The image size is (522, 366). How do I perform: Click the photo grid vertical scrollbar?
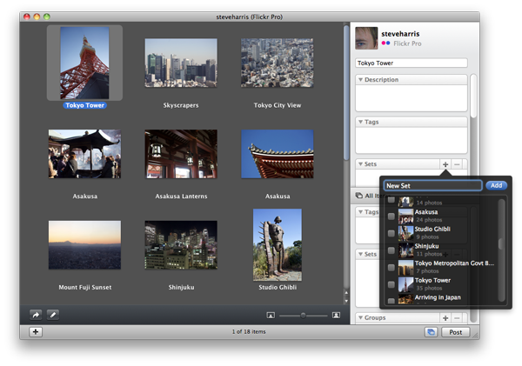[346, 93]
